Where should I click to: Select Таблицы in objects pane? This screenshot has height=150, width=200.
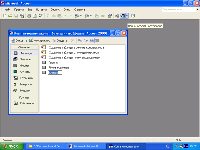[24, 53]
